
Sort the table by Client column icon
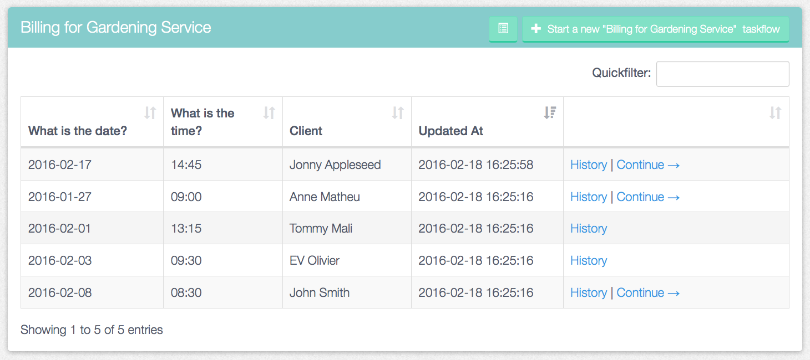397,113
